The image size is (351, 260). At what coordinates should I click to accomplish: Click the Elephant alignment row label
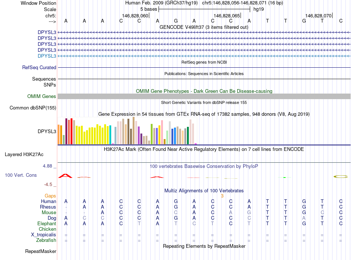(x=47, y=223)
